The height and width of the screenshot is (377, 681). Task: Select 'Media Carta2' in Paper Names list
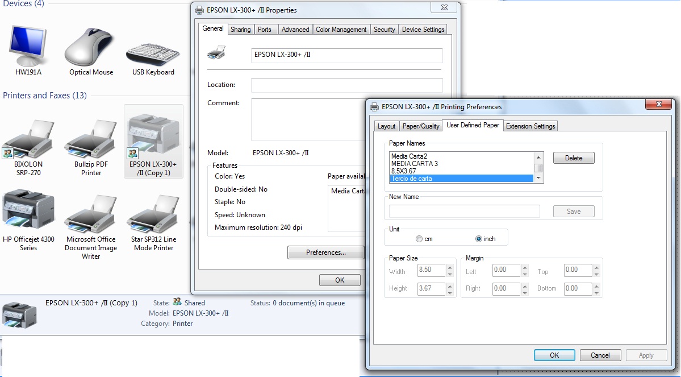(462, 156)
